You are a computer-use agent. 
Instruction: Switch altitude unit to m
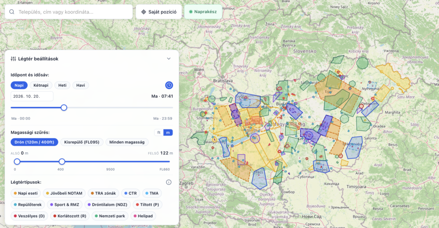click(x=168, y=133)
